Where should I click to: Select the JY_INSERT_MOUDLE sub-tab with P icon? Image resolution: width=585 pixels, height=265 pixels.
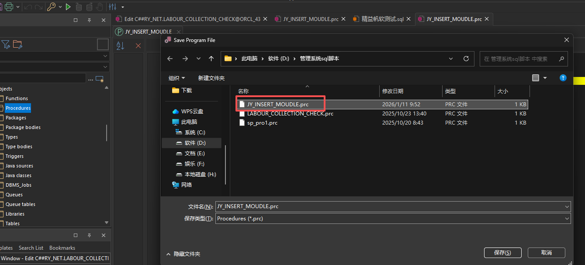point(148,31)
